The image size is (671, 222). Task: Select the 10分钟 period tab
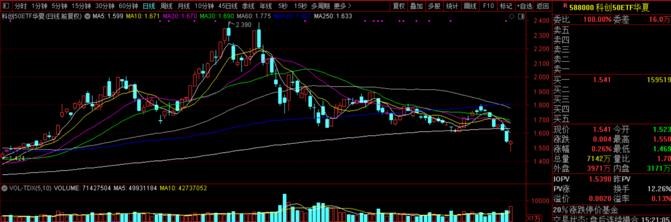204,6
